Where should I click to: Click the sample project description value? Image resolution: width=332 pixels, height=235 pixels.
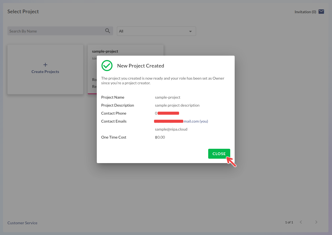point(177,105)
